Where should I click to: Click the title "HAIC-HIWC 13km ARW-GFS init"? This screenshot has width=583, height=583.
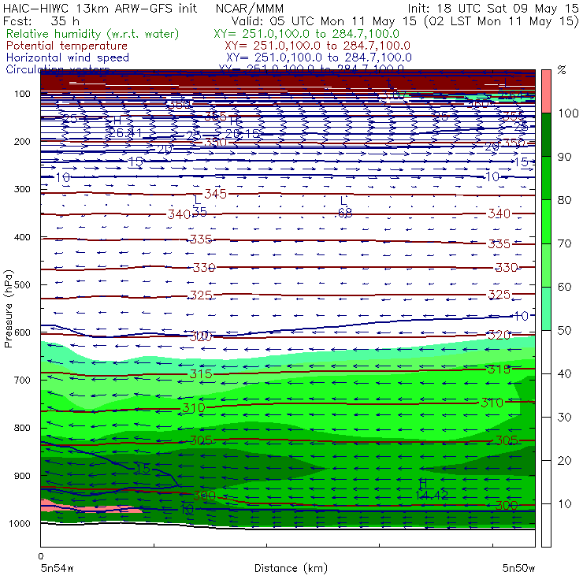100,8
